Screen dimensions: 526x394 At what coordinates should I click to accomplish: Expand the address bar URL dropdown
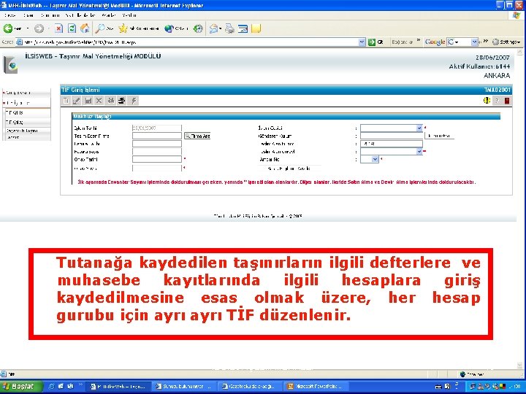[x=362, y=42]
